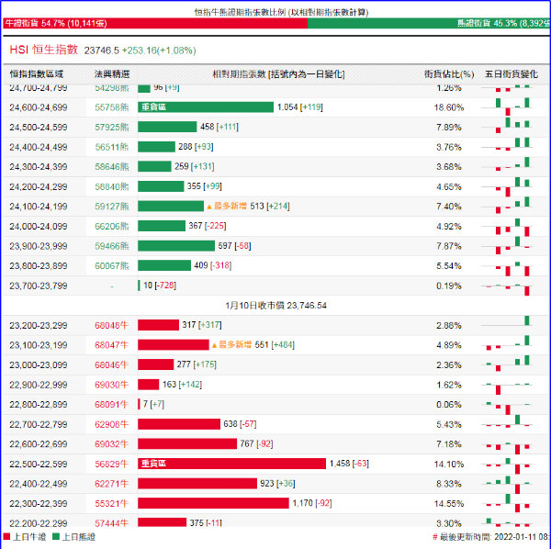Click the five-day mini chart for 22,500-22,599
Viewport: 551px width, 549px height.
point(506,465)
